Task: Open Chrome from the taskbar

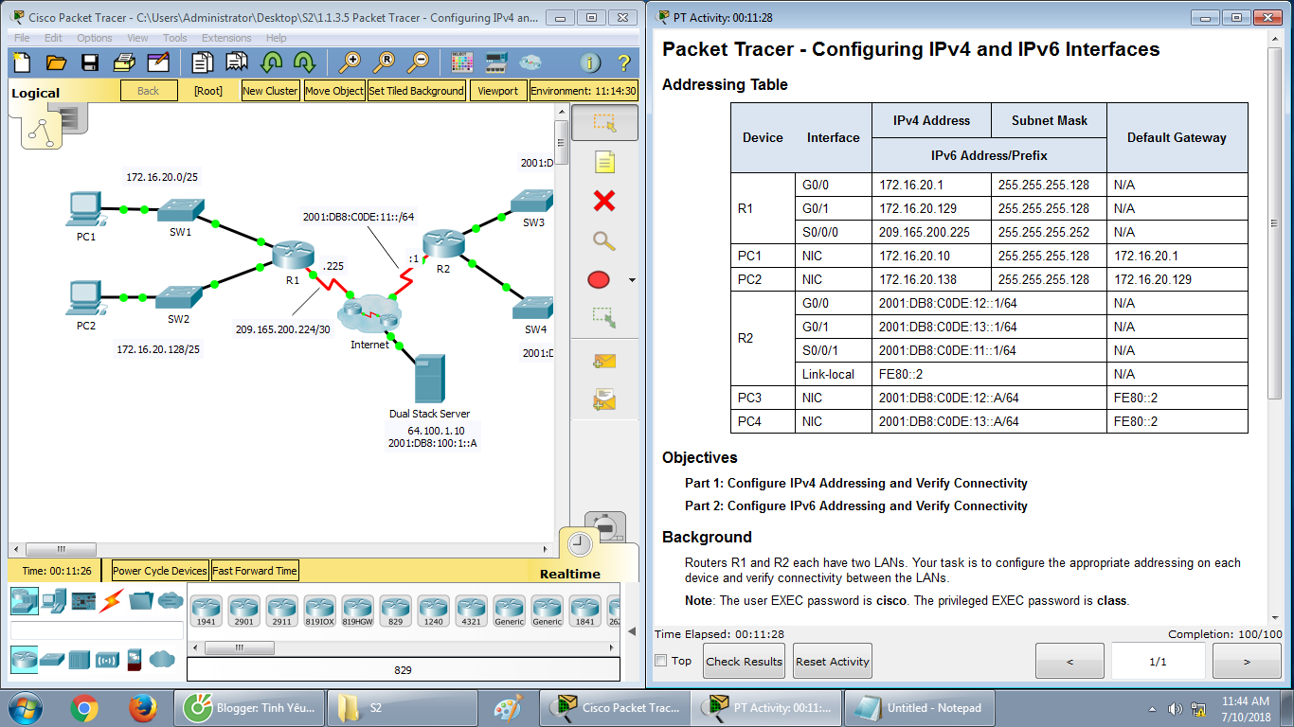Action: 84,707
